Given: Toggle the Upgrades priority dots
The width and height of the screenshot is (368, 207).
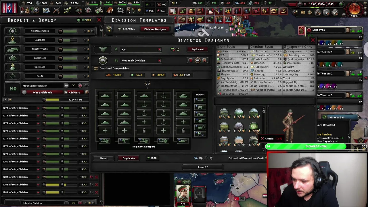Looking at the screenshot, I should (87, 40).
